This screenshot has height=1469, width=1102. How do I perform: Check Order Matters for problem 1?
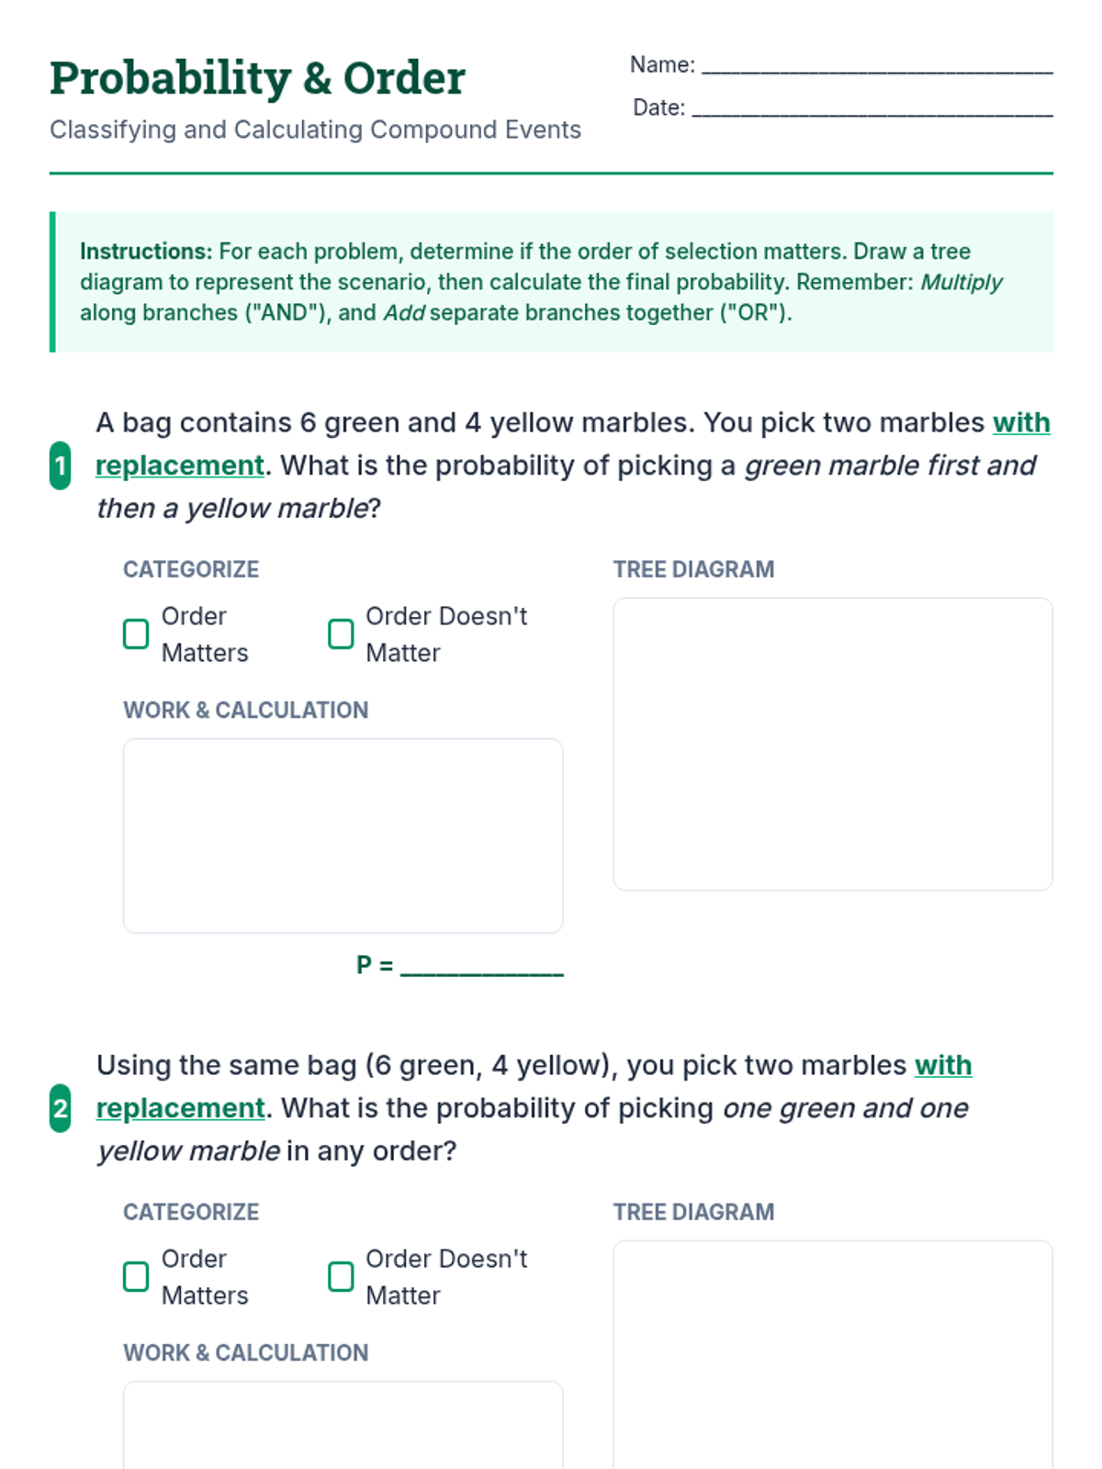(136, 634)
